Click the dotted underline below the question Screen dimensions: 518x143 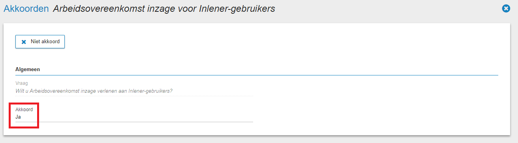(x=134, y=96)
